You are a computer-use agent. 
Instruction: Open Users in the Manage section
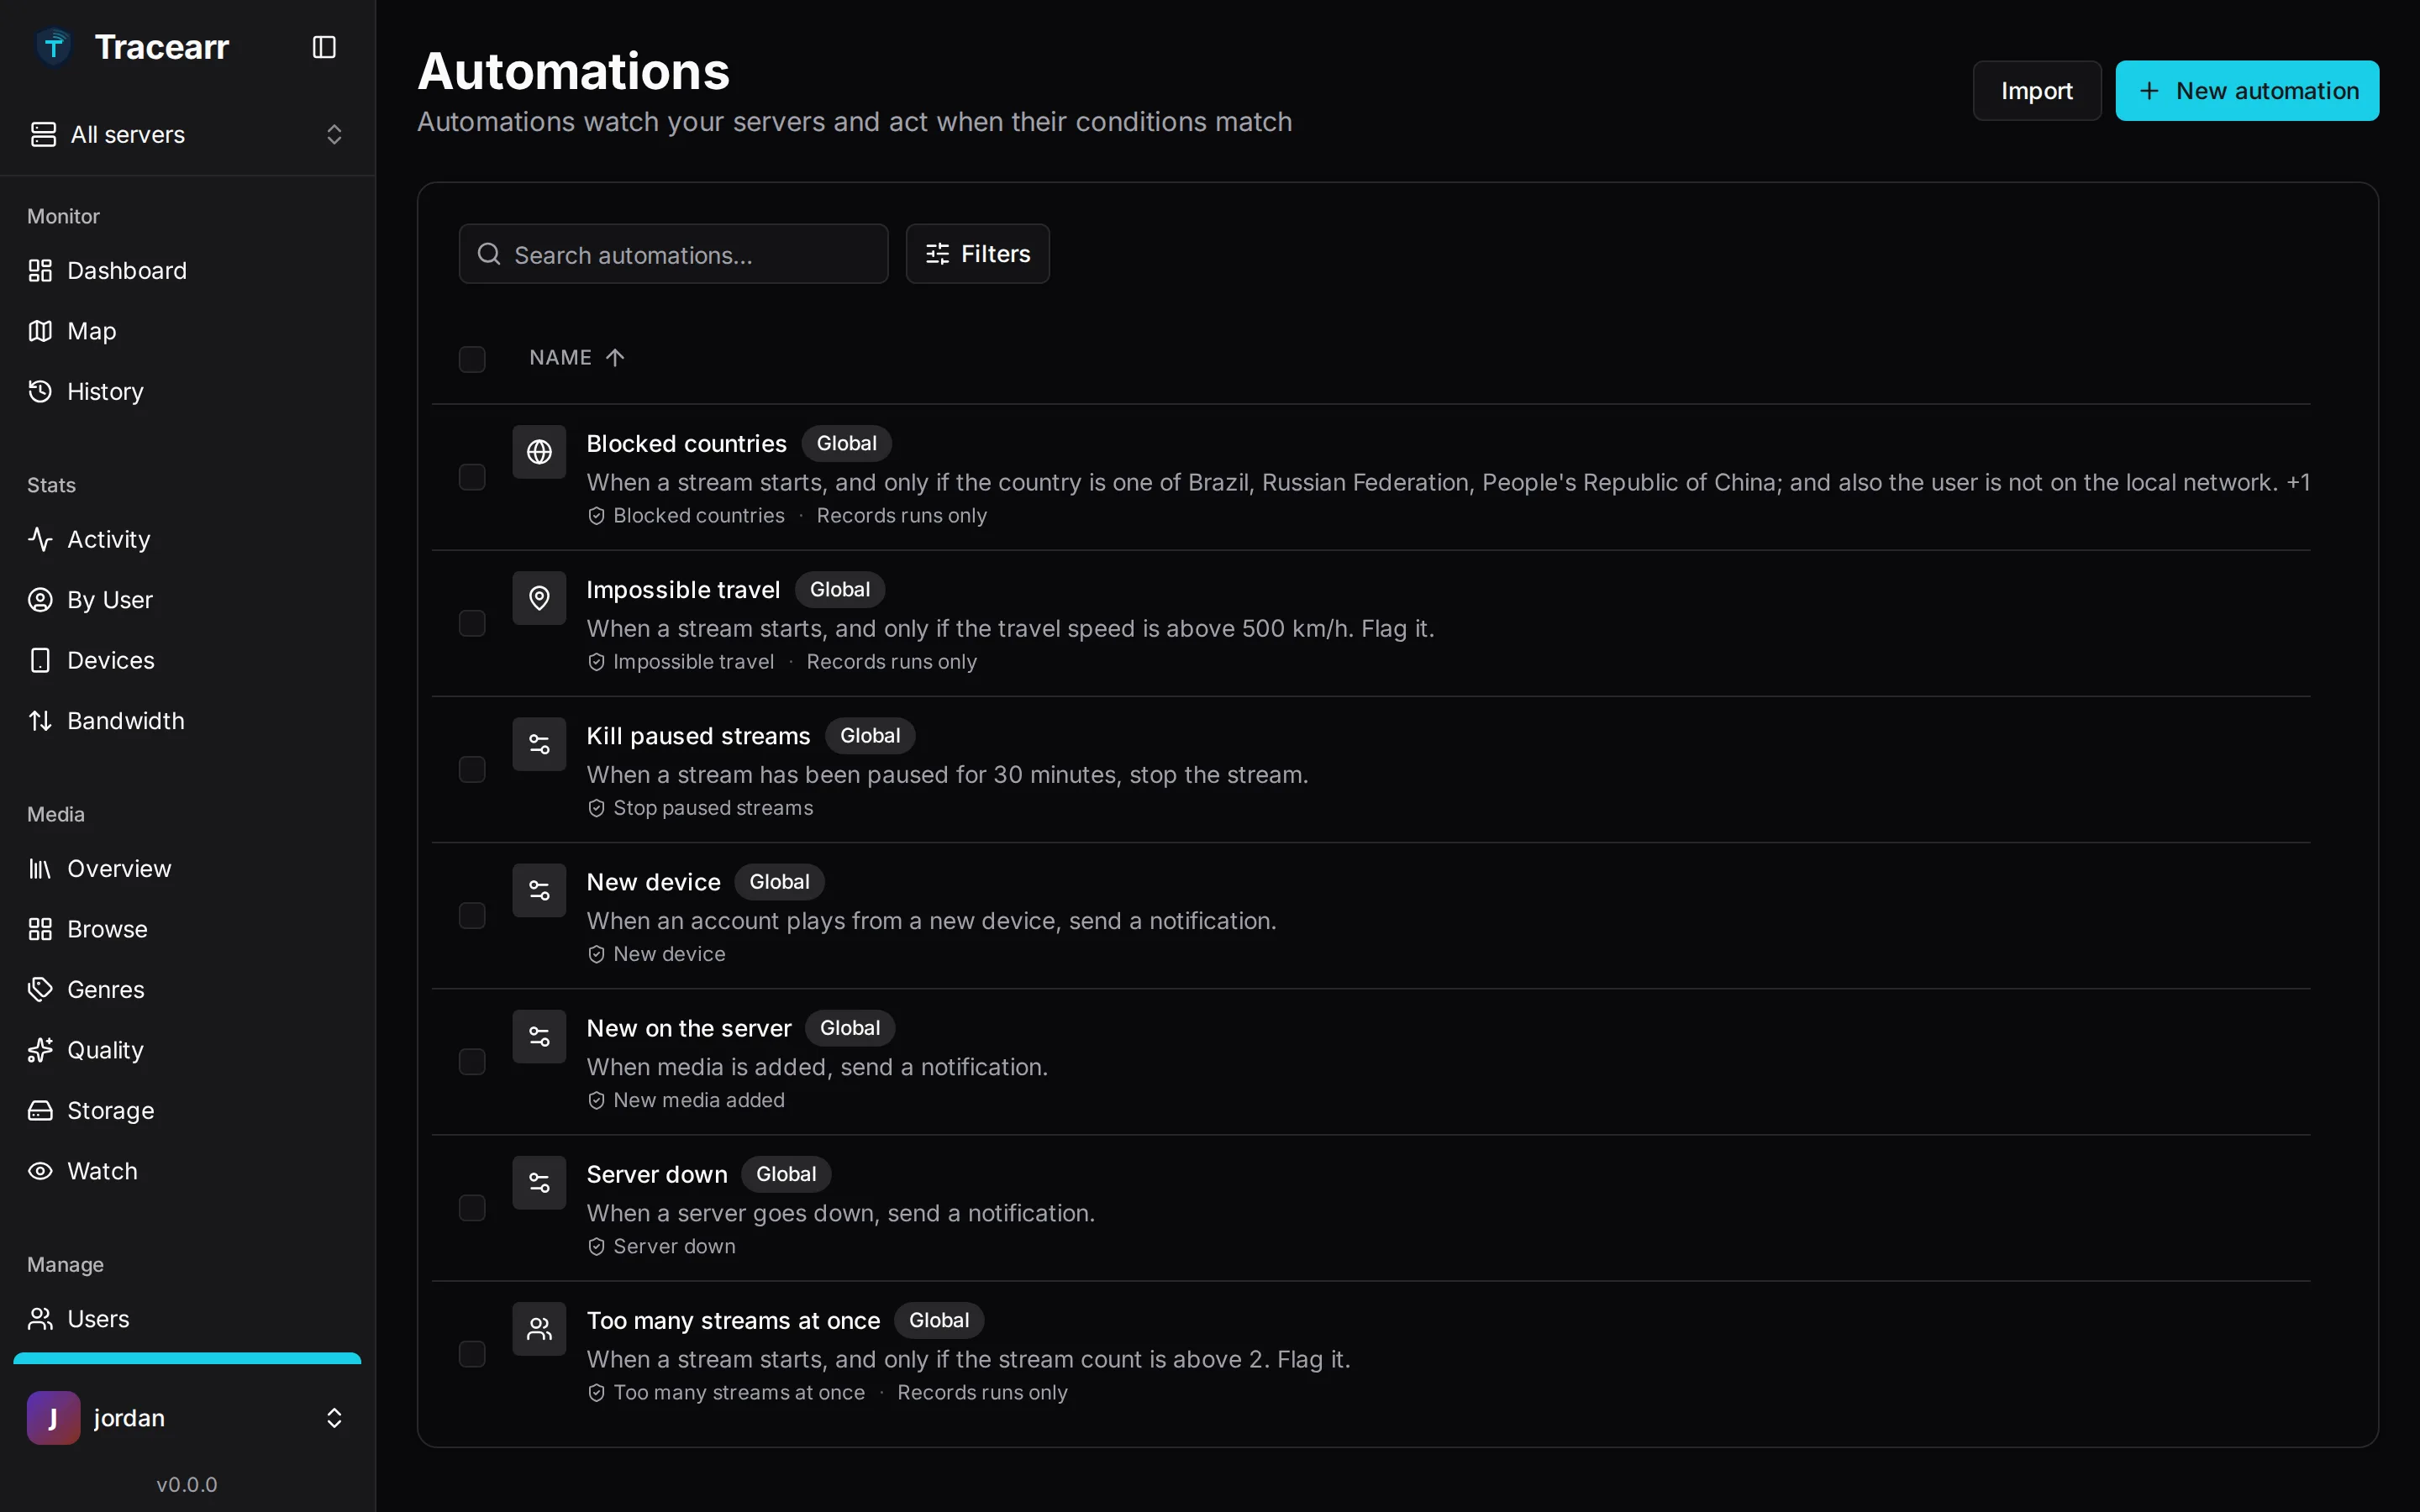click(x=187, y=1319)
